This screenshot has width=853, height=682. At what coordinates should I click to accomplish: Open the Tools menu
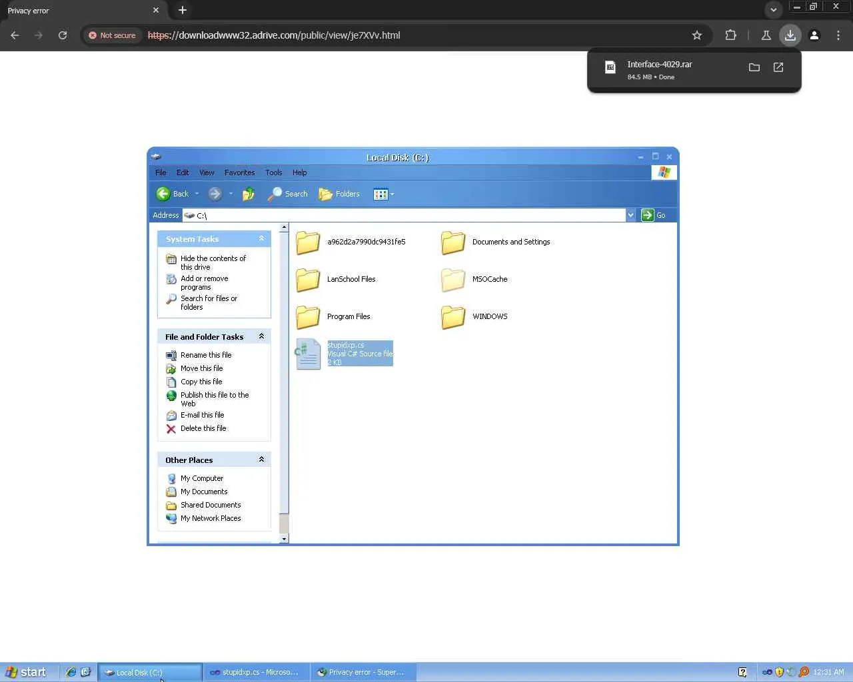point(273,172)
